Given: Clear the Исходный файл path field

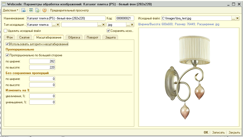Looking at the screenshot, I should 237,18.
